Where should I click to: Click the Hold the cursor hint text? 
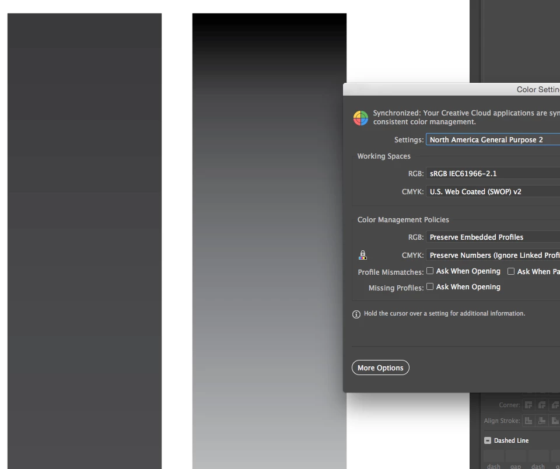[444, 313]
